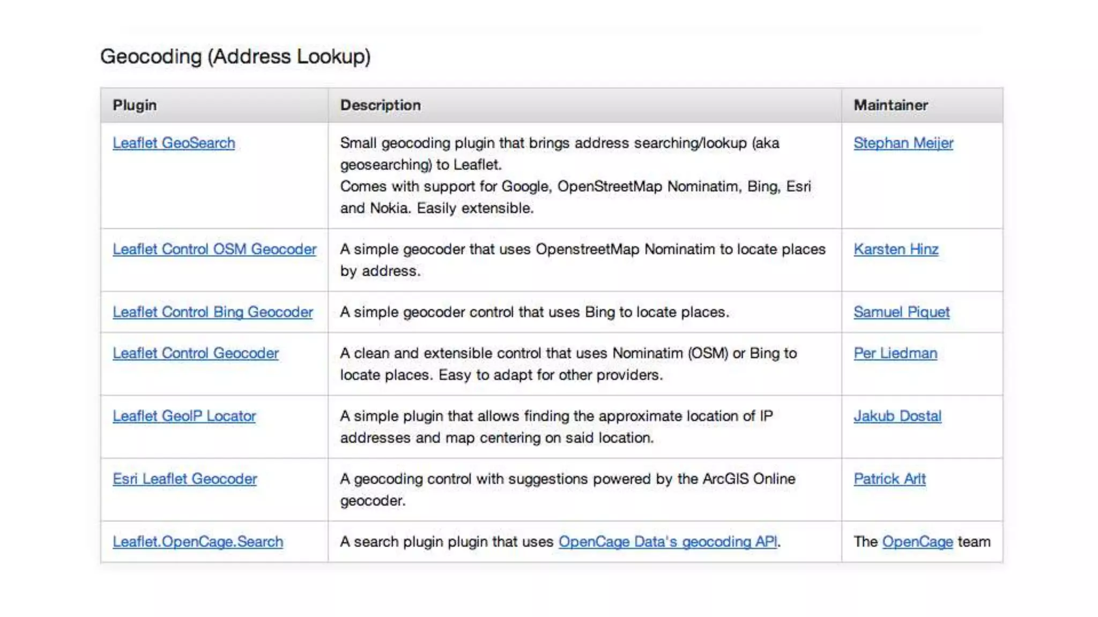
Task: Open the Leaflet.OpenCage.Search plugin link
Action: [x=198, y=541]
